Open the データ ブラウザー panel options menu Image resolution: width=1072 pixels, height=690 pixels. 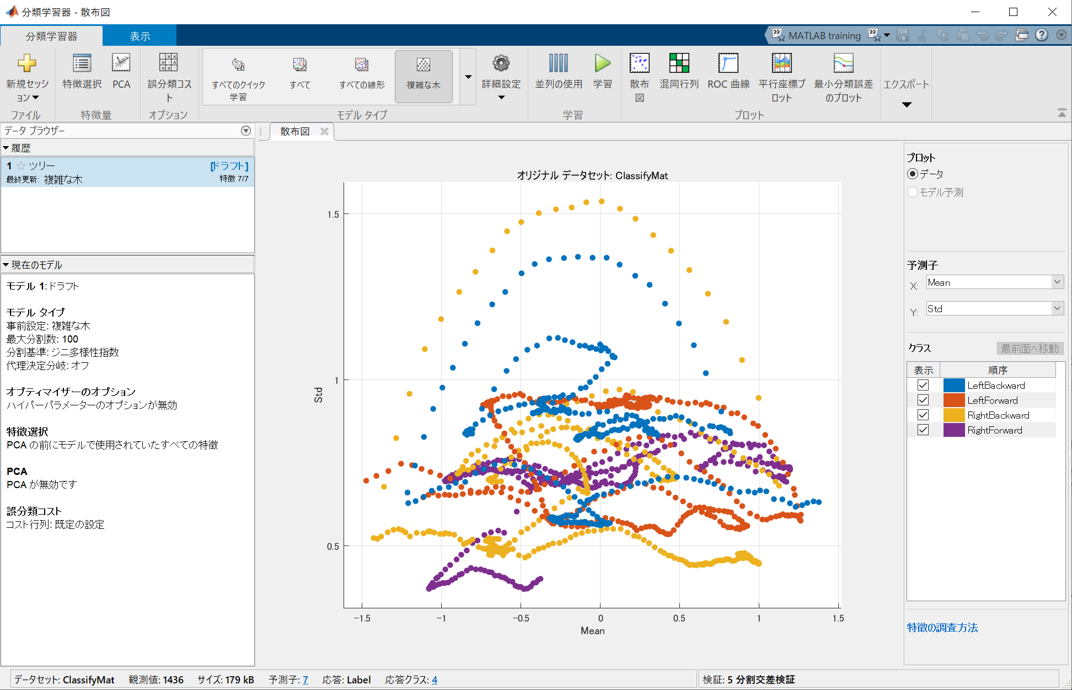click(246, 131)
